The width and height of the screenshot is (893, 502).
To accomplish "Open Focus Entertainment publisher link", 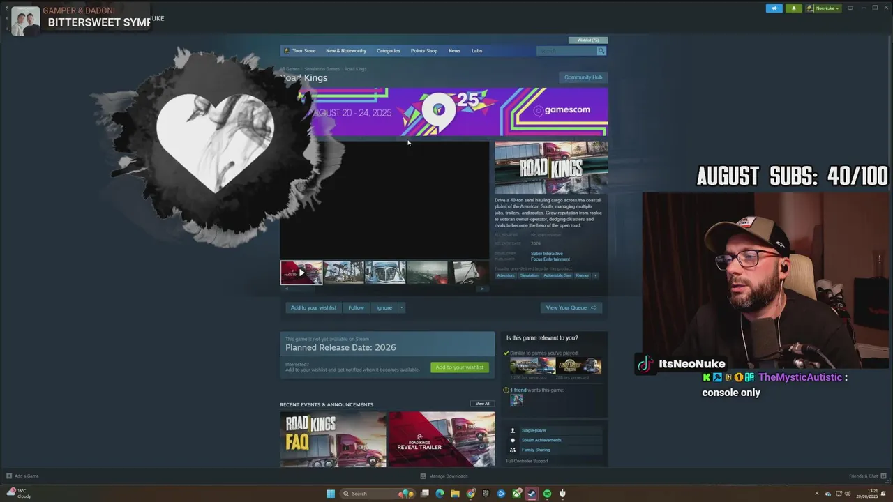I will coord(550,259).
